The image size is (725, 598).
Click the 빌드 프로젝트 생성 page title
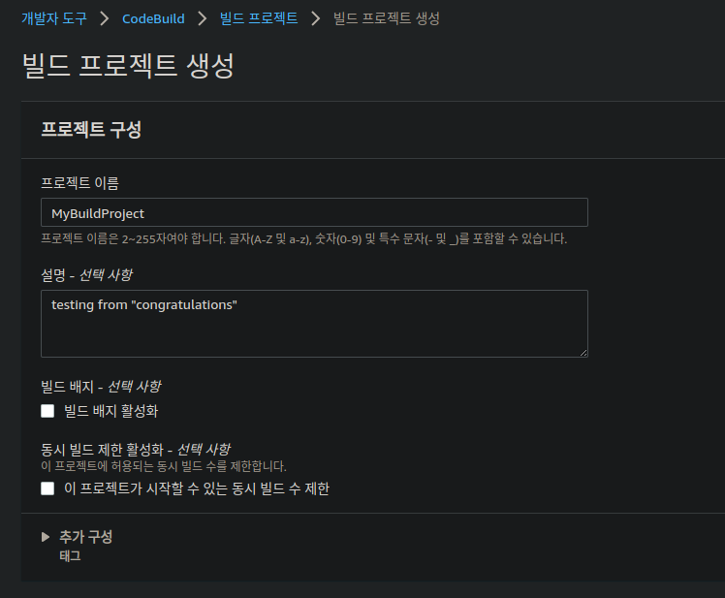(x=128, y=65)
